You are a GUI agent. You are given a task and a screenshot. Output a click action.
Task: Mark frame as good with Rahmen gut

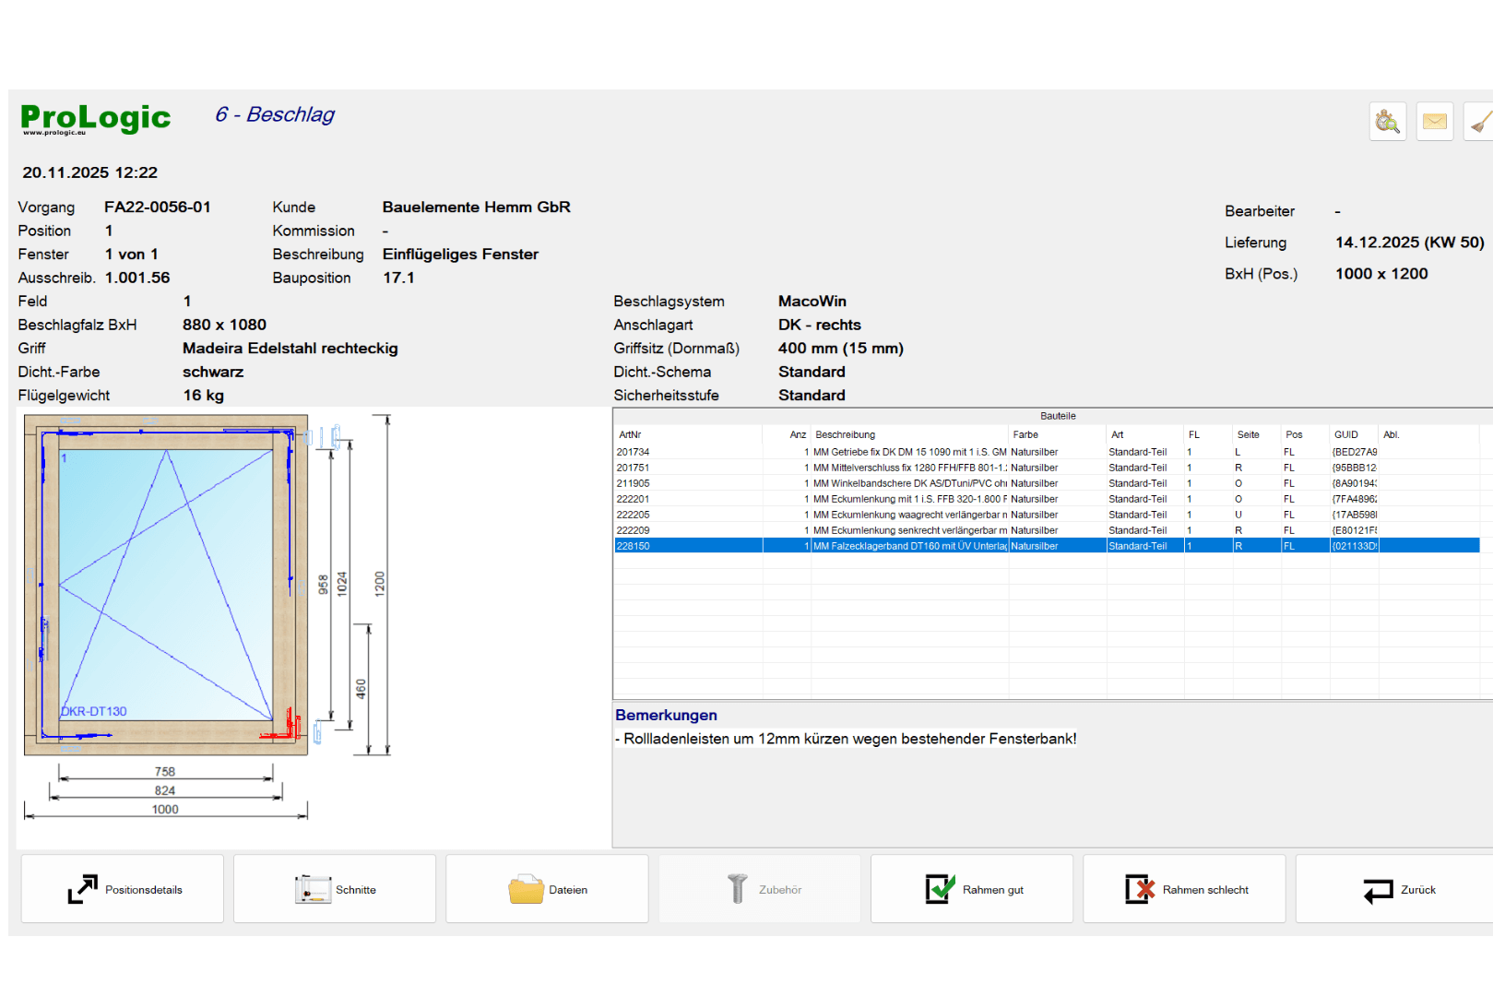point(972,889)
